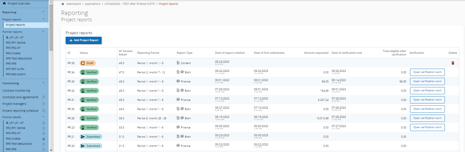The height and width of the screenshot is (152, 465).
Task: Click the Finance piggy bank icon for PR.33
Action: coord(178,81)
